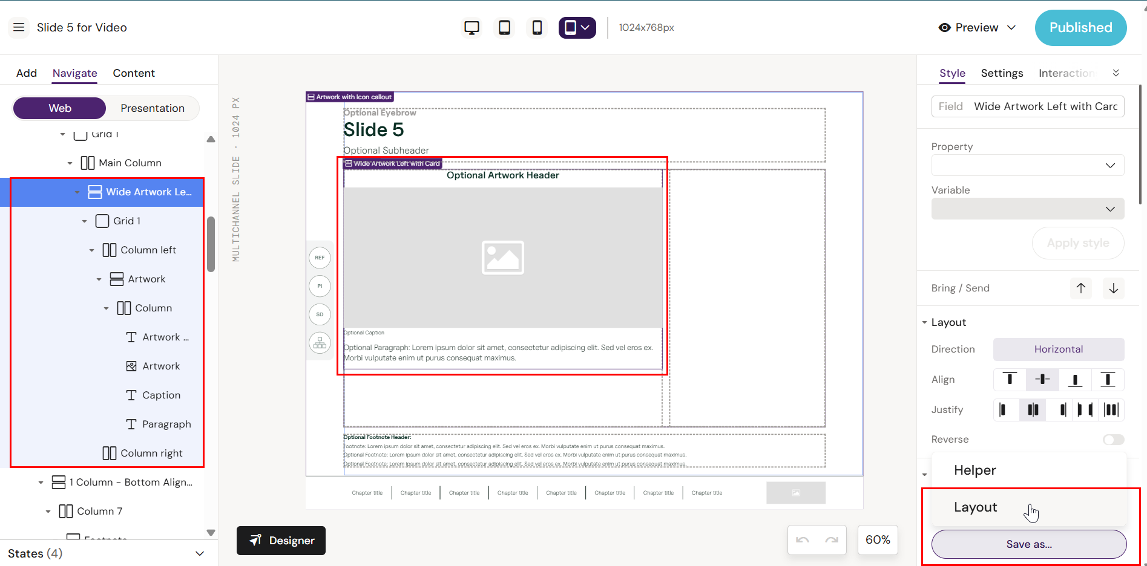Image resolution: width=1147 pixels, height=566 pixels.
Task: Click the Bring forward up arrow
Action: 1081,288
